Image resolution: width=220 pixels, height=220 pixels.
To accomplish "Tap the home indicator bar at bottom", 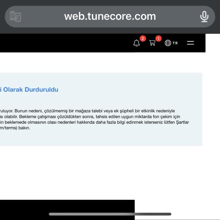I will [110, 214].
